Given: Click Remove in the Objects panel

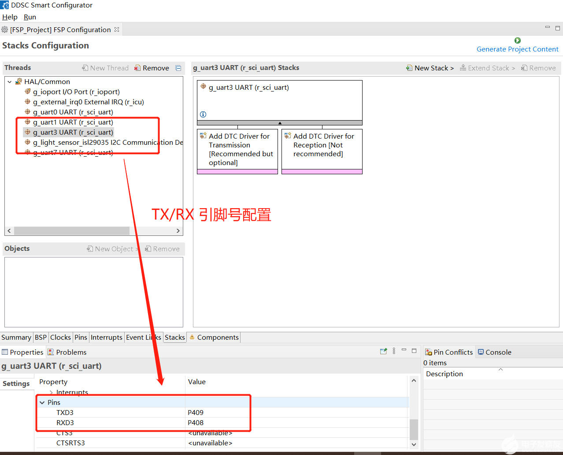Looking at the screenshot, I should coord(162,249).
